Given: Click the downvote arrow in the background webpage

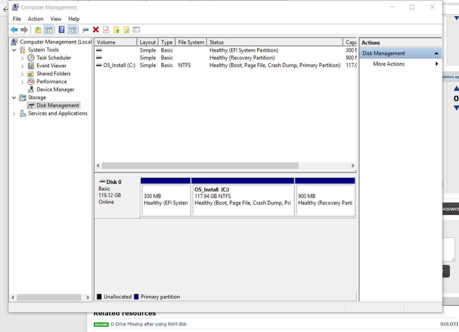Looking at the screenshot, I should (x=456, y=108).
